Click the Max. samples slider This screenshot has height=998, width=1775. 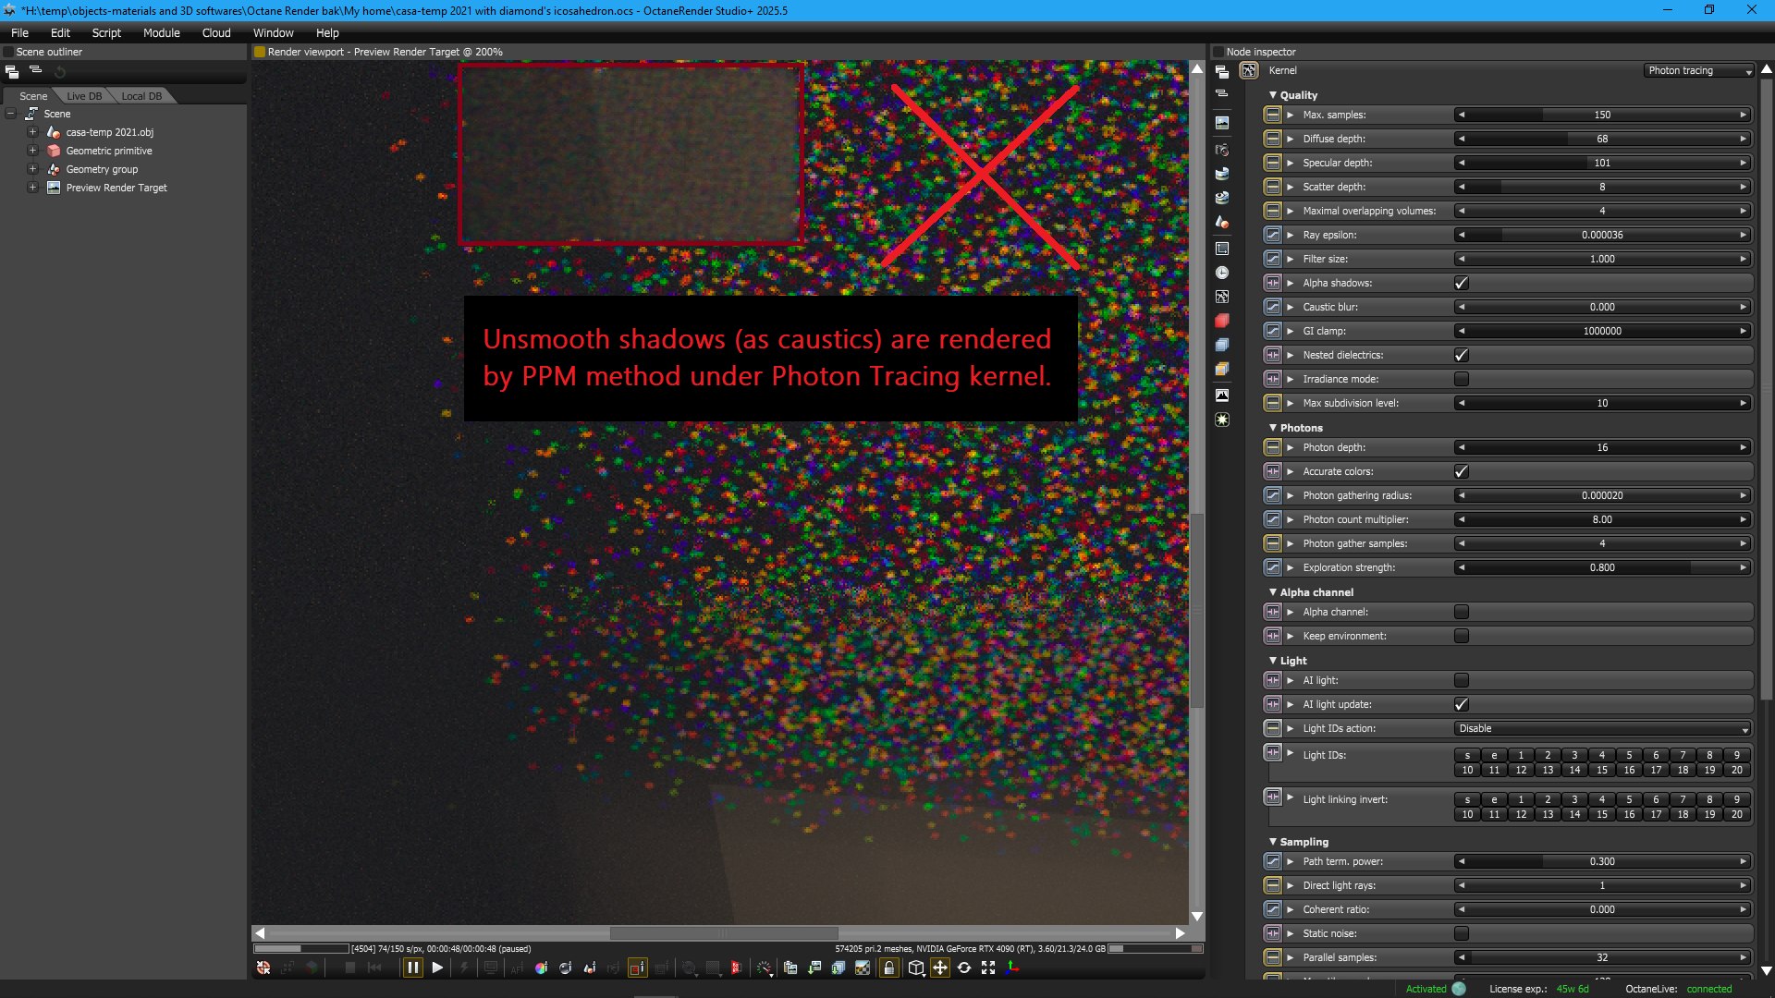(x=1602, y=115)
